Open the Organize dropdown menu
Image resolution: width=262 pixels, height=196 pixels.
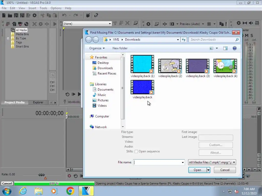point(97,48)
